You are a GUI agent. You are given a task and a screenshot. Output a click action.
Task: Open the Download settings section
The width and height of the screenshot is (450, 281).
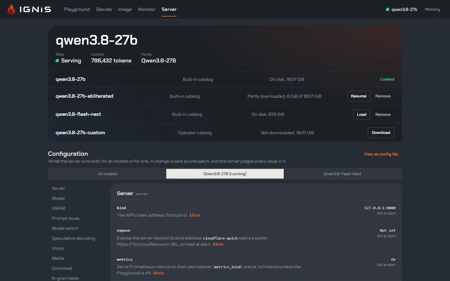click(62, 268)
